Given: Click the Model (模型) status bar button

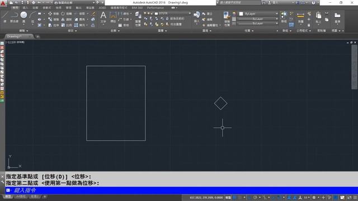Looking at the screenshot, I should [228, 198].
